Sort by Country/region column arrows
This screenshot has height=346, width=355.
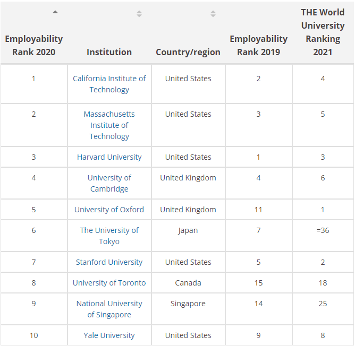213,14
